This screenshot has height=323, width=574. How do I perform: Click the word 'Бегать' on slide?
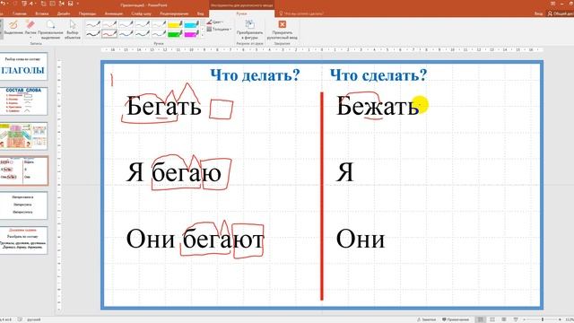(163, 106)
